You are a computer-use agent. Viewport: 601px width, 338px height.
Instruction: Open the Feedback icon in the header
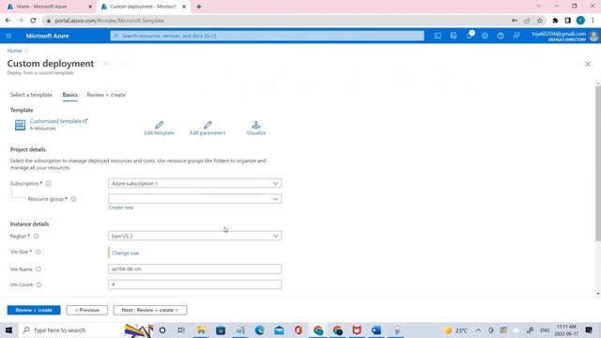[516, 36]
